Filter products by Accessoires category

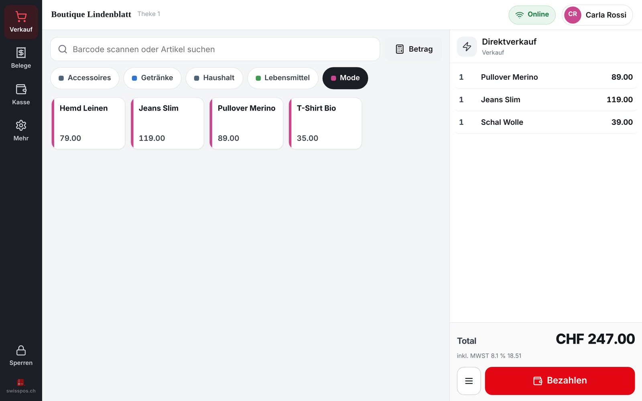click(x=85, y=78)
